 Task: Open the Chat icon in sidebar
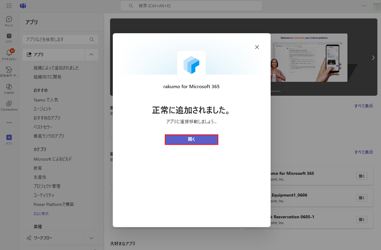pyautogui.click(x=9, y=21)
